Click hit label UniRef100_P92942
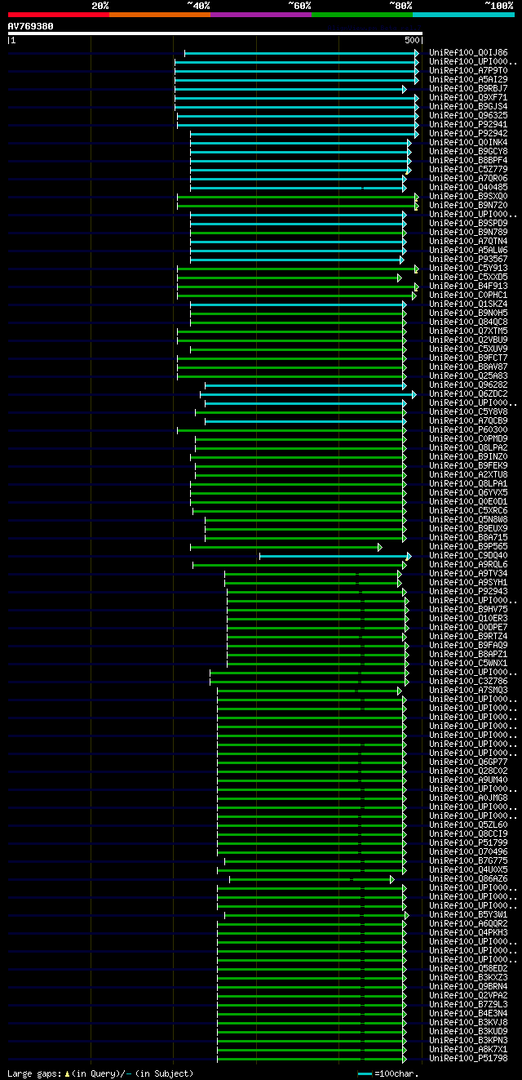The height and width of the screenshot is (1080, 522). (468, 134)
